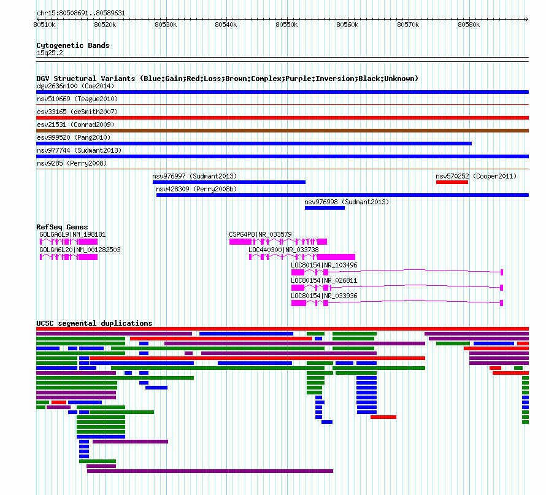The height and width of the screenshot is (495, 546).
Task: Open the CSPG4P8|NR_033579 gene model
Action: (279, 242)
